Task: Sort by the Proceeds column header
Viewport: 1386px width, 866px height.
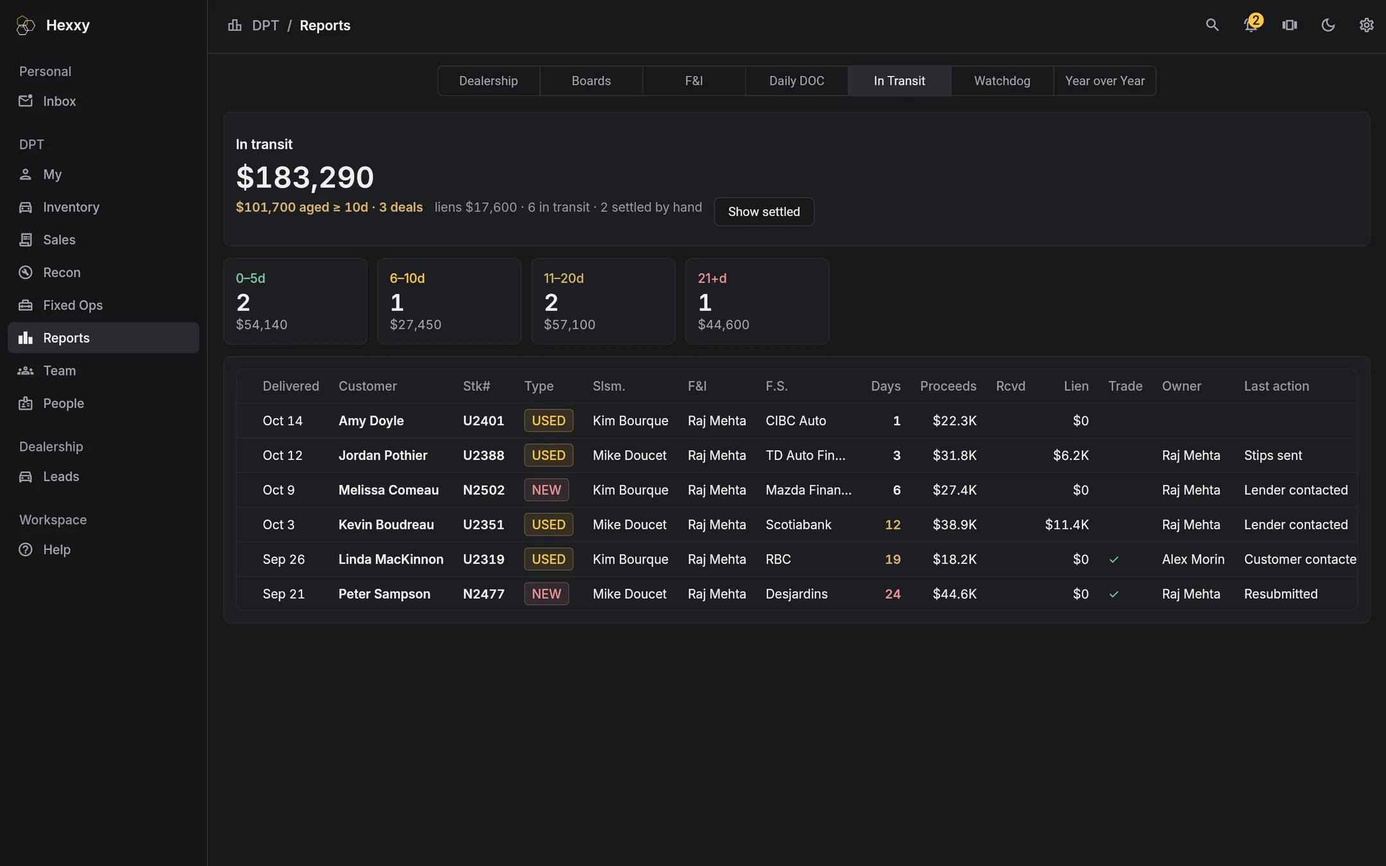Action: point(948,386)
